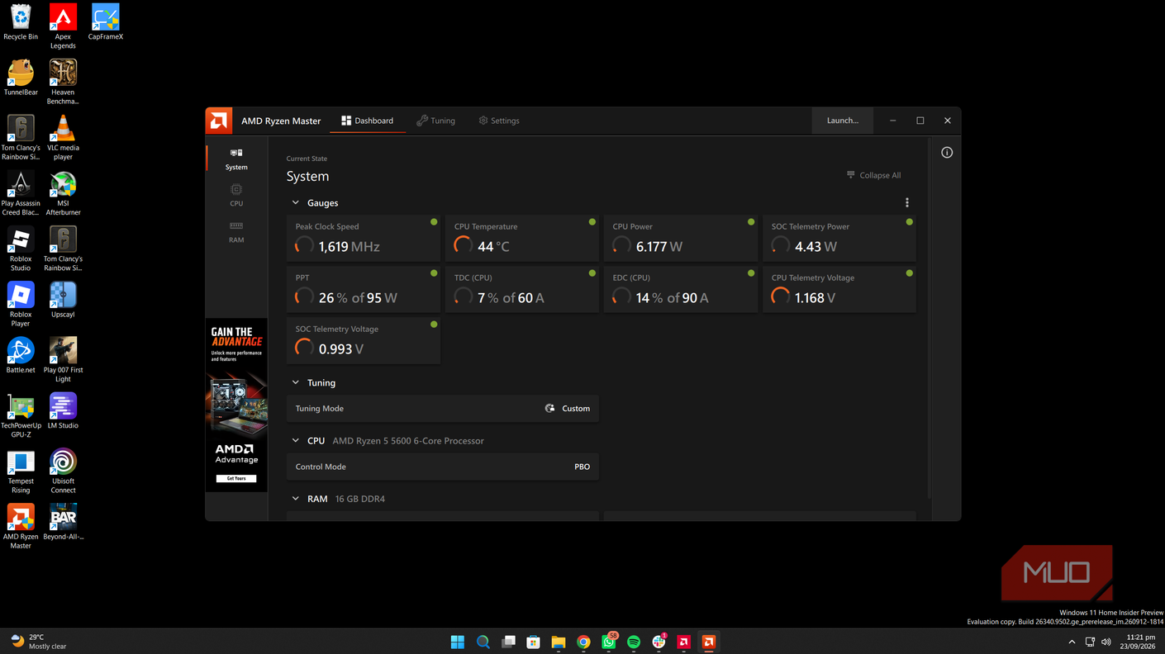Open the TechPowerUp GPU-Z desktop shortcut

point(21,416)
